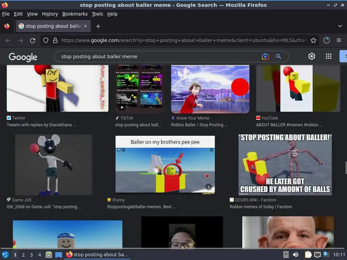
Task: Open the 'STOP POSTING ABOUT BALLER!' meme image
Action: [285, 165]
